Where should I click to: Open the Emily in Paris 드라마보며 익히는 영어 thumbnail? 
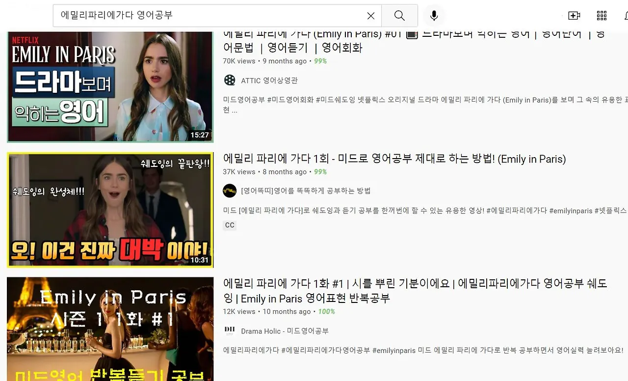110,87
